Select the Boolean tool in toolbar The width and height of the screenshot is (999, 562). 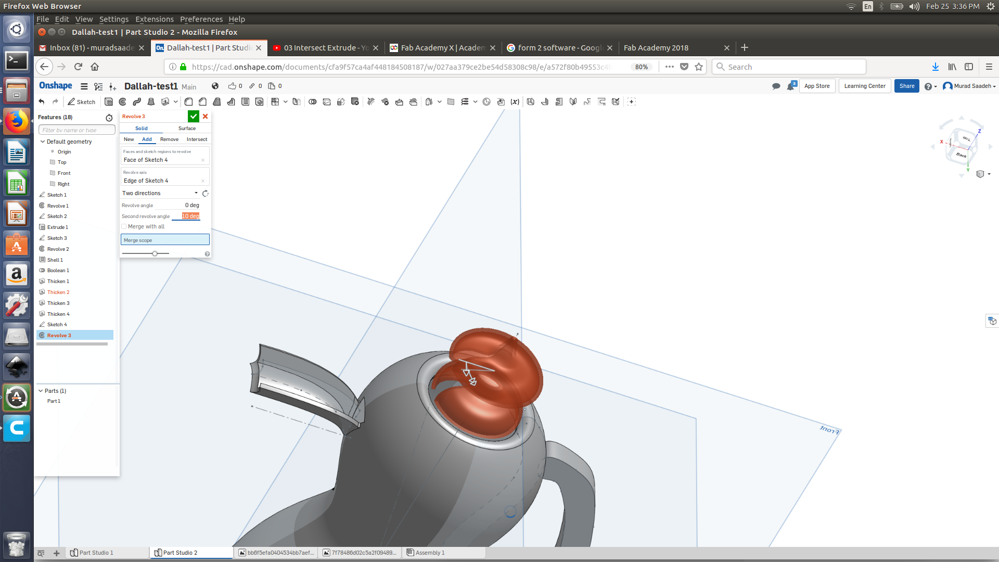(313, 102)
